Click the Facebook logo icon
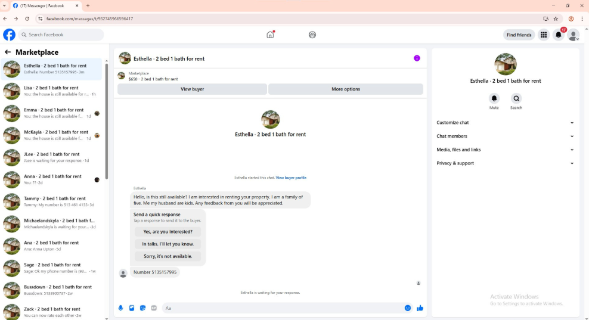Screen dimensions: 589x320 pos(10,35)
